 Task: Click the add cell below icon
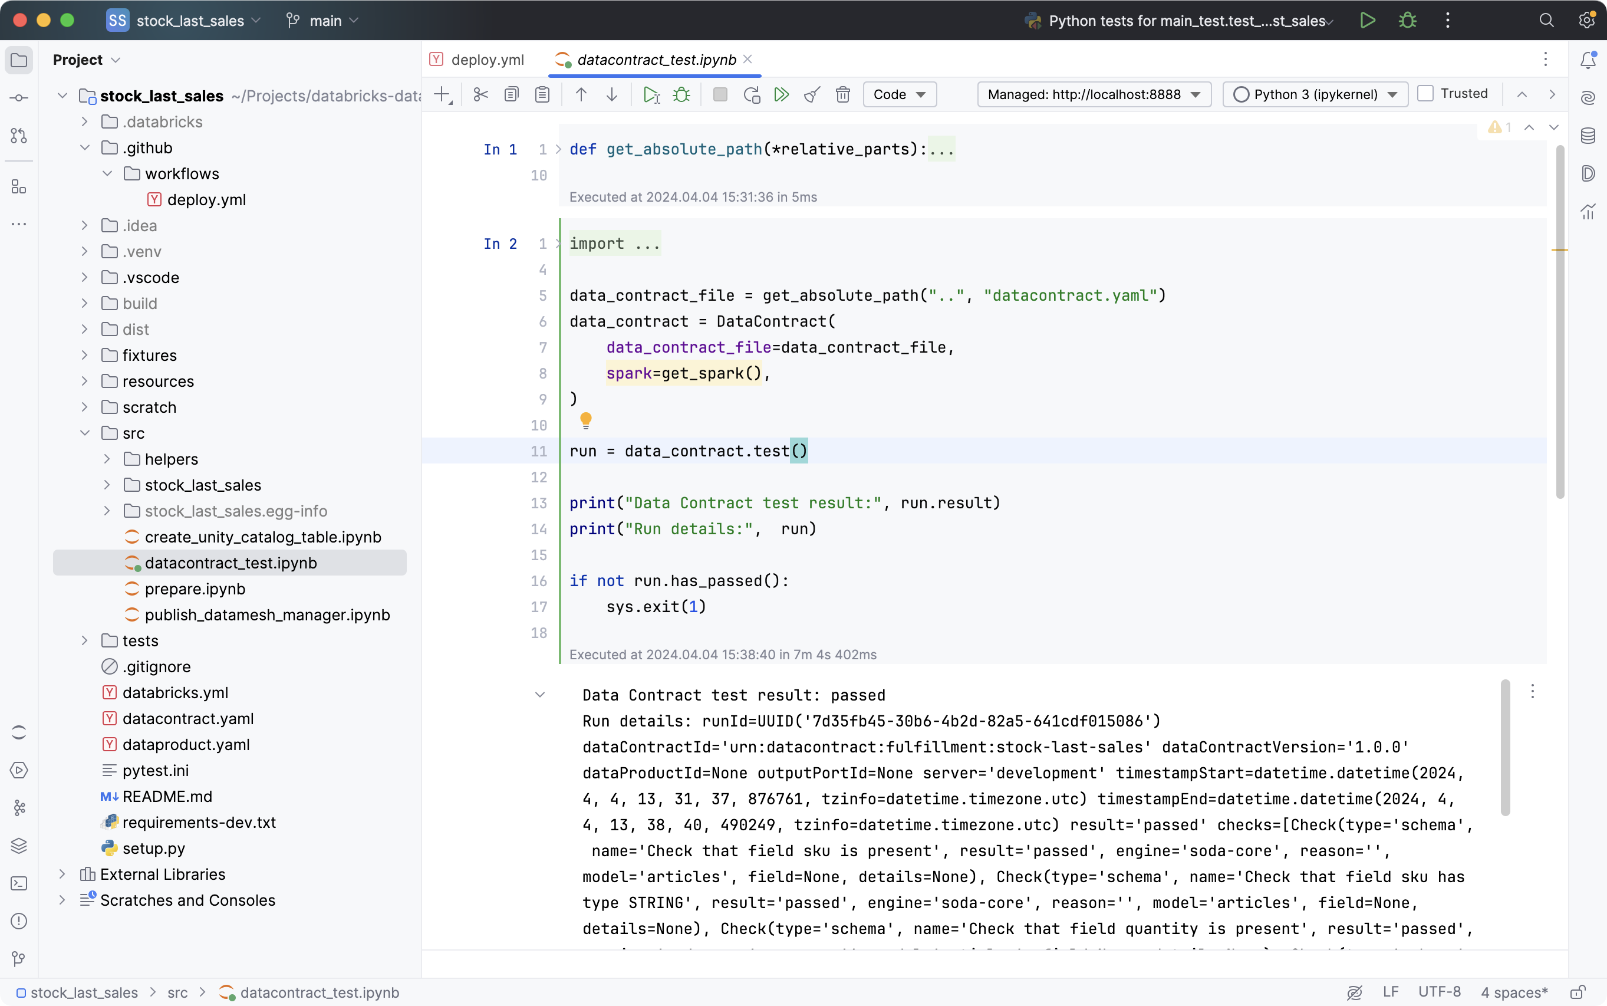[443, 95]
